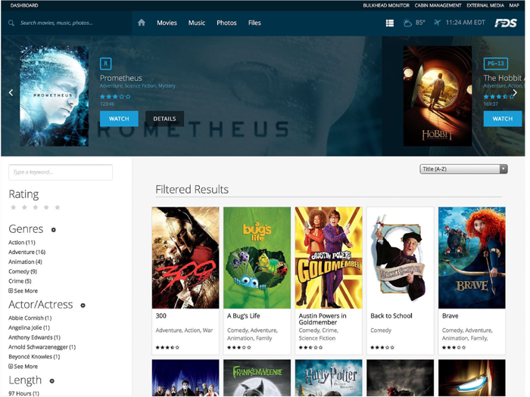Open Bulkhead Monitor
Viewport: 530px width, 397px height.
pos(386,5)
